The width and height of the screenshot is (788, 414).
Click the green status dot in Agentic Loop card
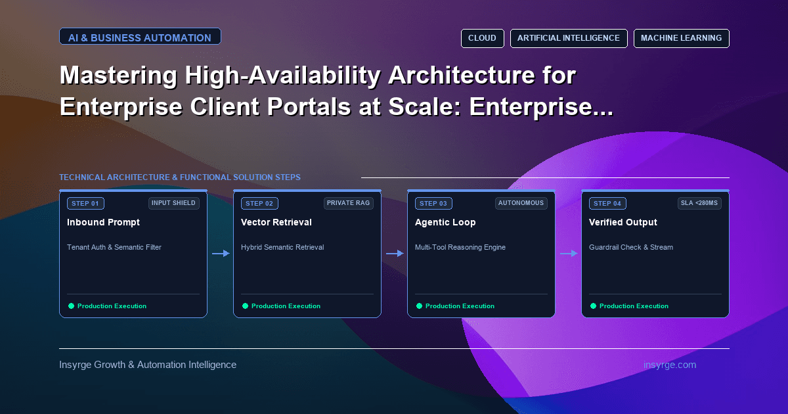(419, 306)
